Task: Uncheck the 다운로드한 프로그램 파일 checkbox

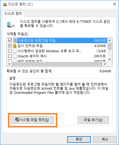Action: (x=10, y=40)
